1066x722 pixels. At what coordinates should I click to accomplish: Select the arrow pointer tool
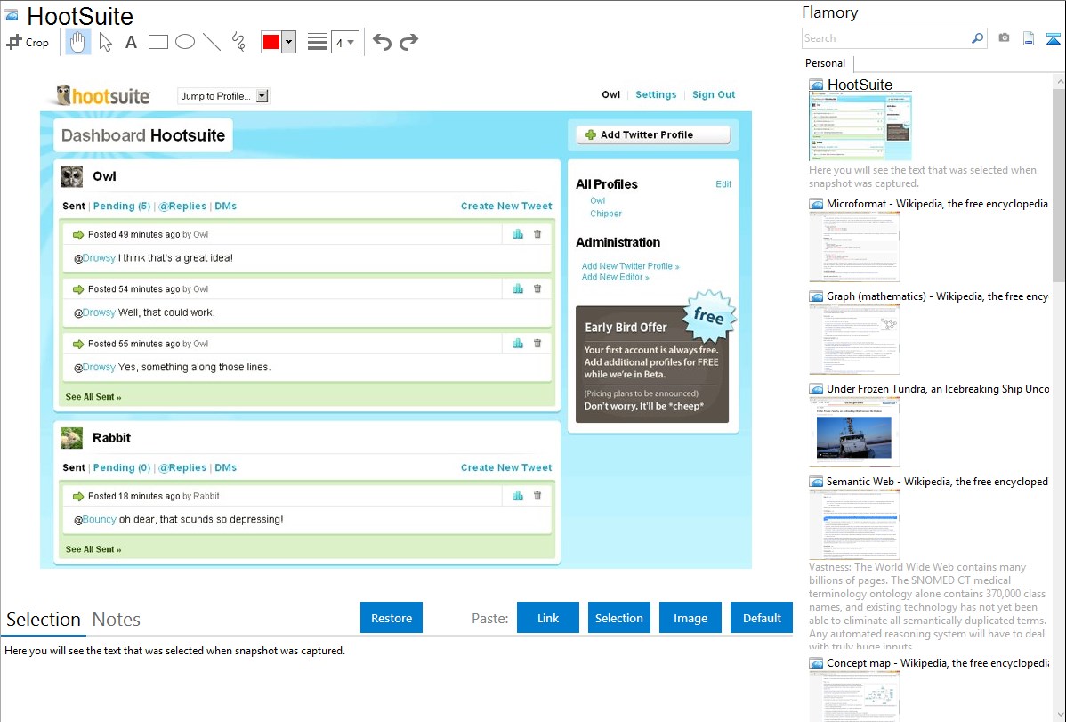pyautogui.click(x=105, y=42)
